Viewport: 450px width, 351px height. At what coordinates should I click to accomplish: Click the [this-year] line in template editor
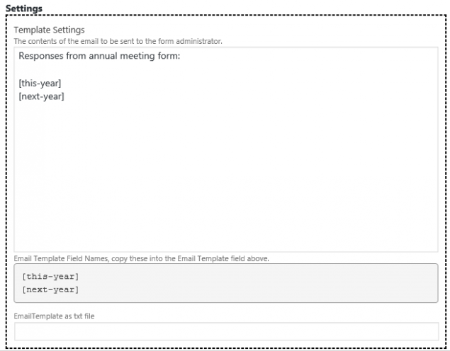click(40, 84)
